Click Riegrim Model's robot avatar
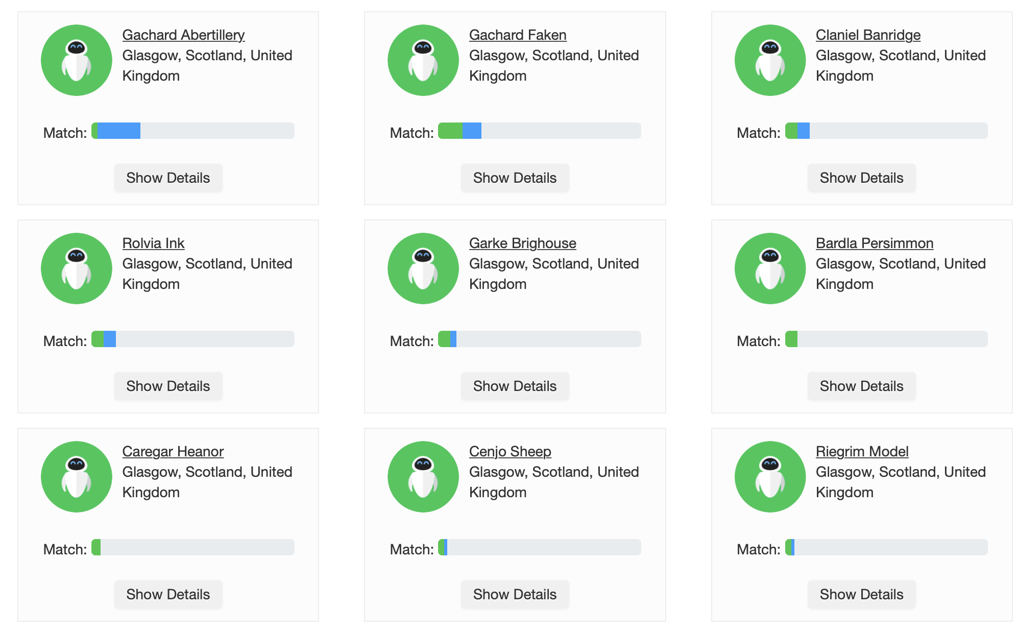Viewport: 1017px width, 634px height. point(770,477)
